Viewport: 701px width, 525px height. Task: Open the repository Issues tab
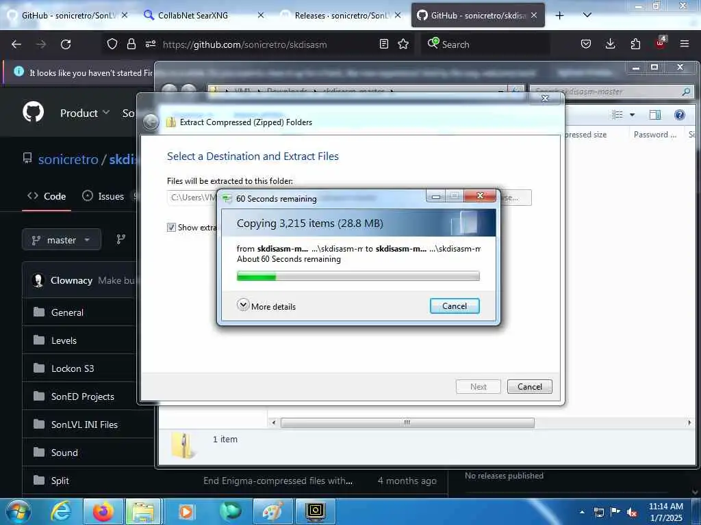click(x=104, y=196)
